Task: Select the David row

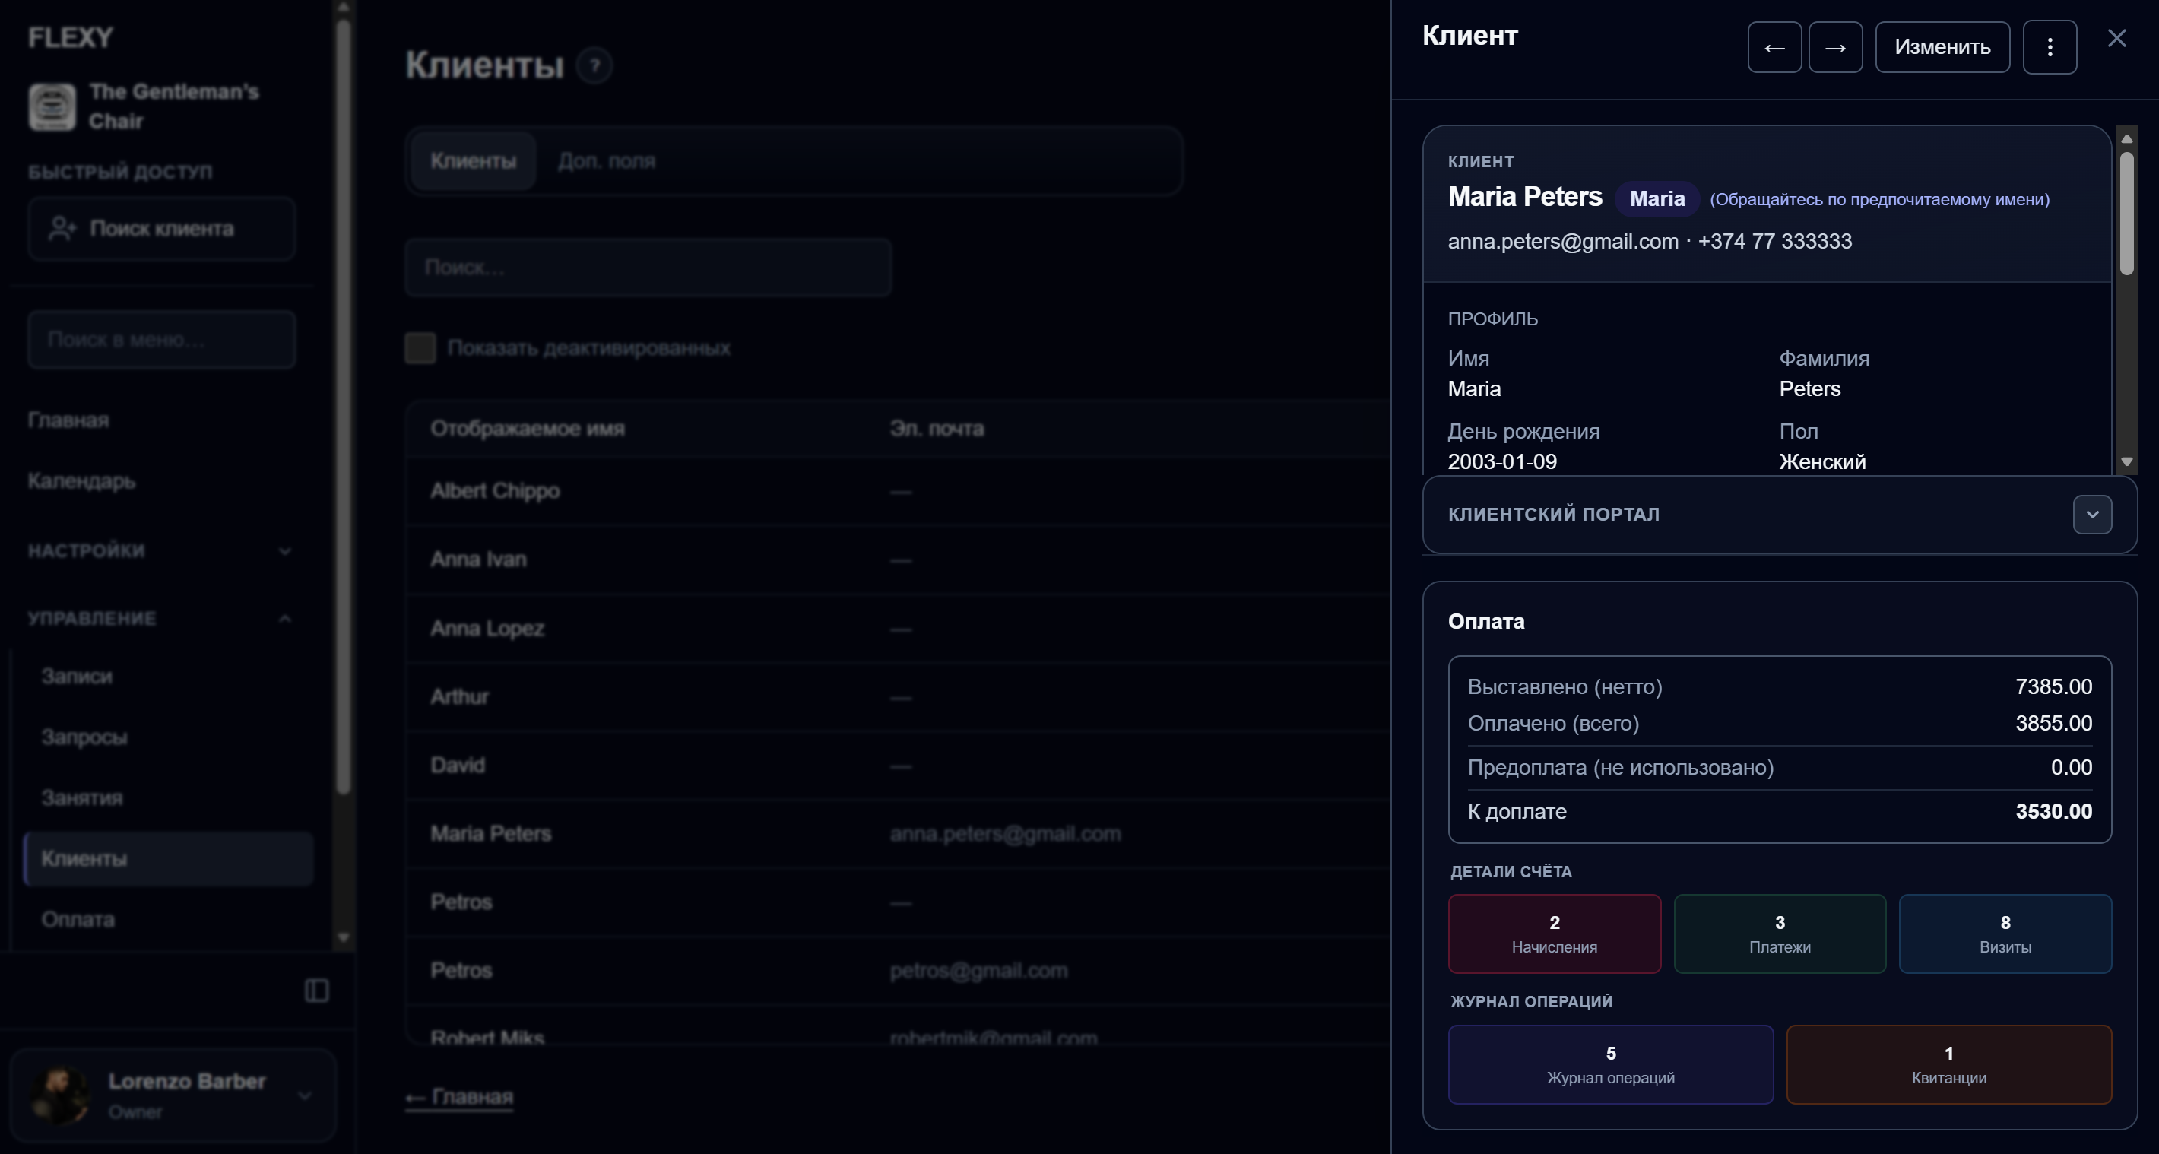Action: (899, 765)
